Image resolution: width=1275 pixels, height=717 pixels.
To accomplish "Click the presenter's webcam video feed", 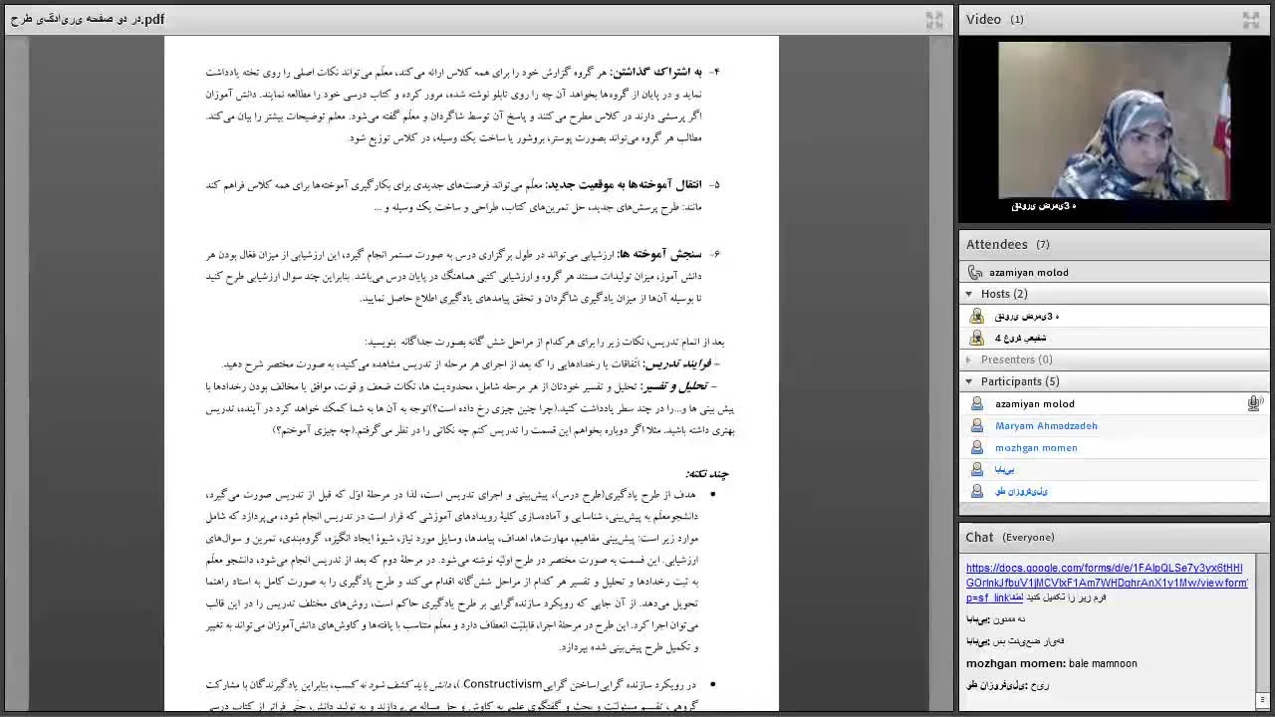I will pyautogui.click(x=1114, y=121).
